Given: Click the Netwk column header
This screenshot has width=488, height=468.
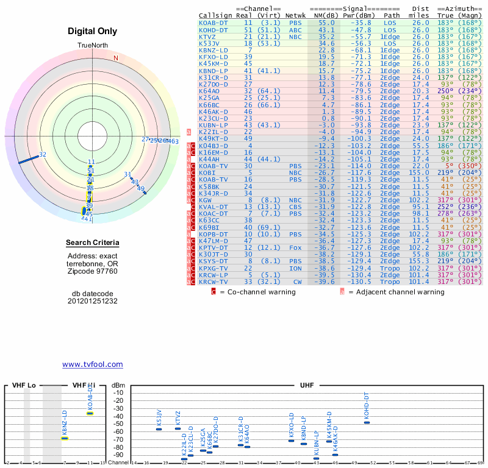Looking at the screenshot, I should click(x=295, y=16).
